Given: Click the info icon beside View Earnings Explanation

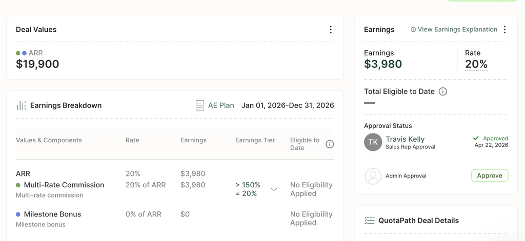Looking at the screenshot, I should (413, 29).
